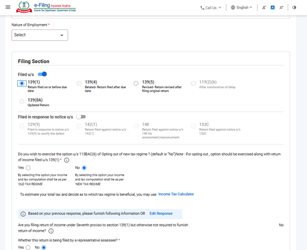Select Yes for representative assessee
Image resolution: width=307 pixels, height=250 pixels.
pos(28,248)
